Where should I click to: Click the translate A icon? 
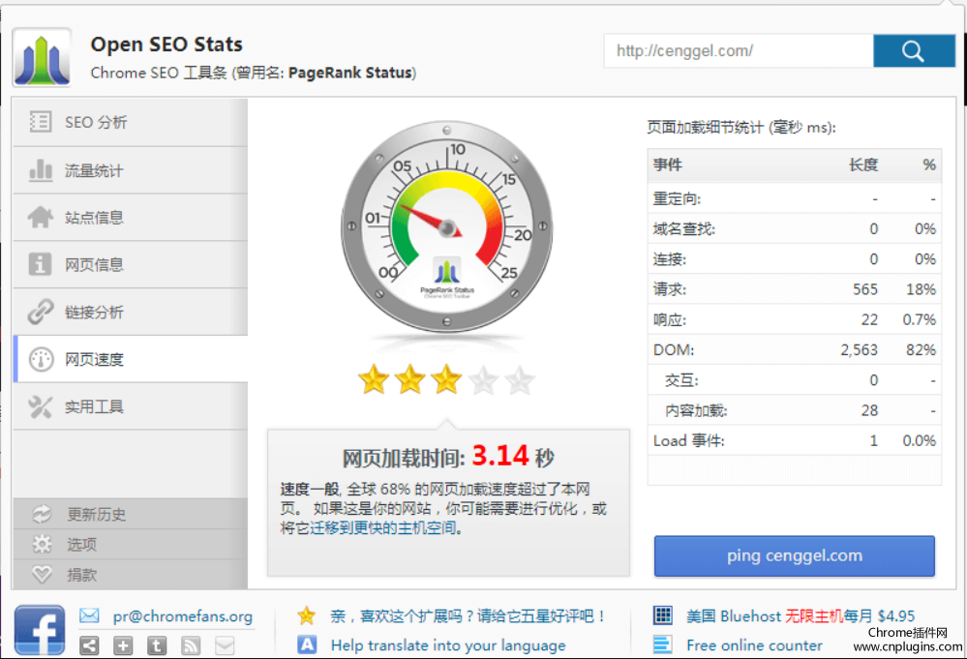point(307,644)
